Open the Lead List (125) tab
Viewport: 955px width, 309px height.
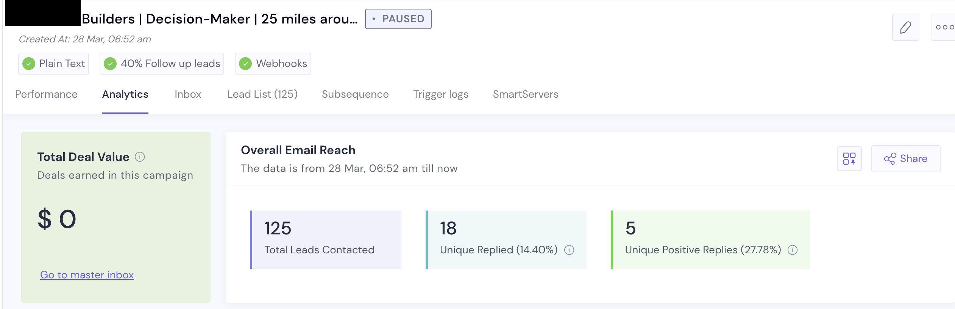262,94
